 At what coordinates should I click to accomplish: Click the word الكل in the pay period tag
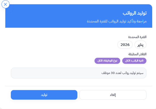point(128,61)
